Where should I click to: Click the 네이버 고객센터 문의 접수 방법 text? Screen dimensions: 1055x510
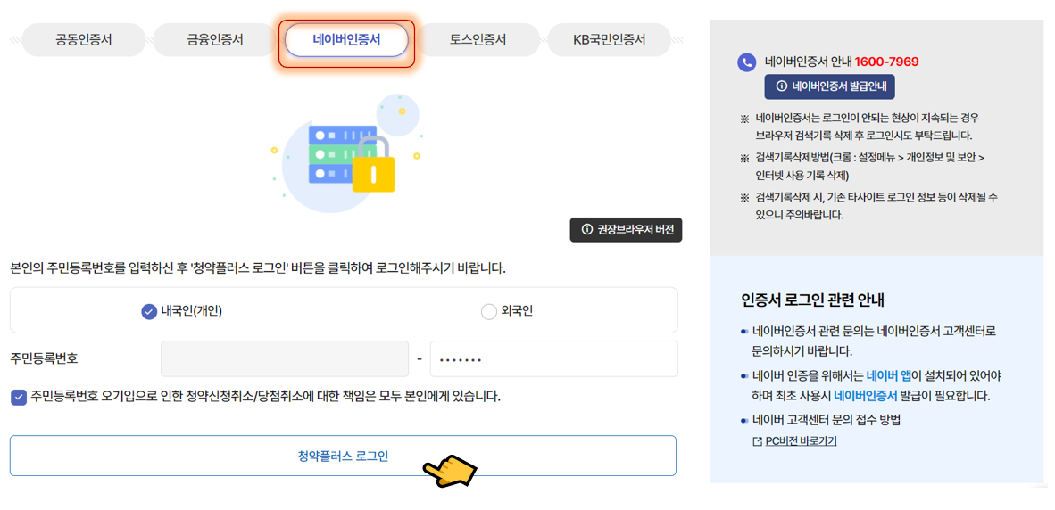[827, 421]
